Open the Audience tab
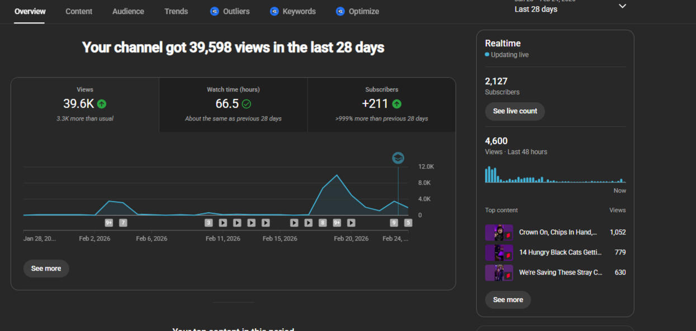The width and height of the screenshot is (696, 331). (128, 11)
